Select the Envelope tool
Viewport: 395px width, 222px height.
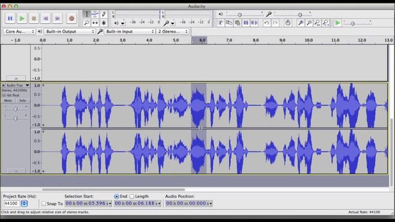[x=95, y=14]
